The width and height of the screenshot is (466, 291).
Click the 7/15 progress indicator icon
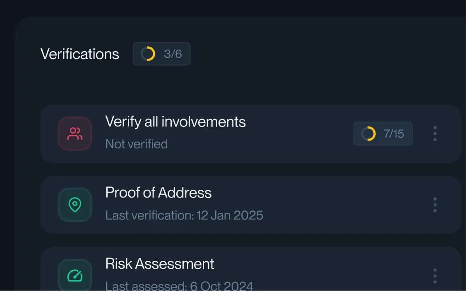click(368, 133)
